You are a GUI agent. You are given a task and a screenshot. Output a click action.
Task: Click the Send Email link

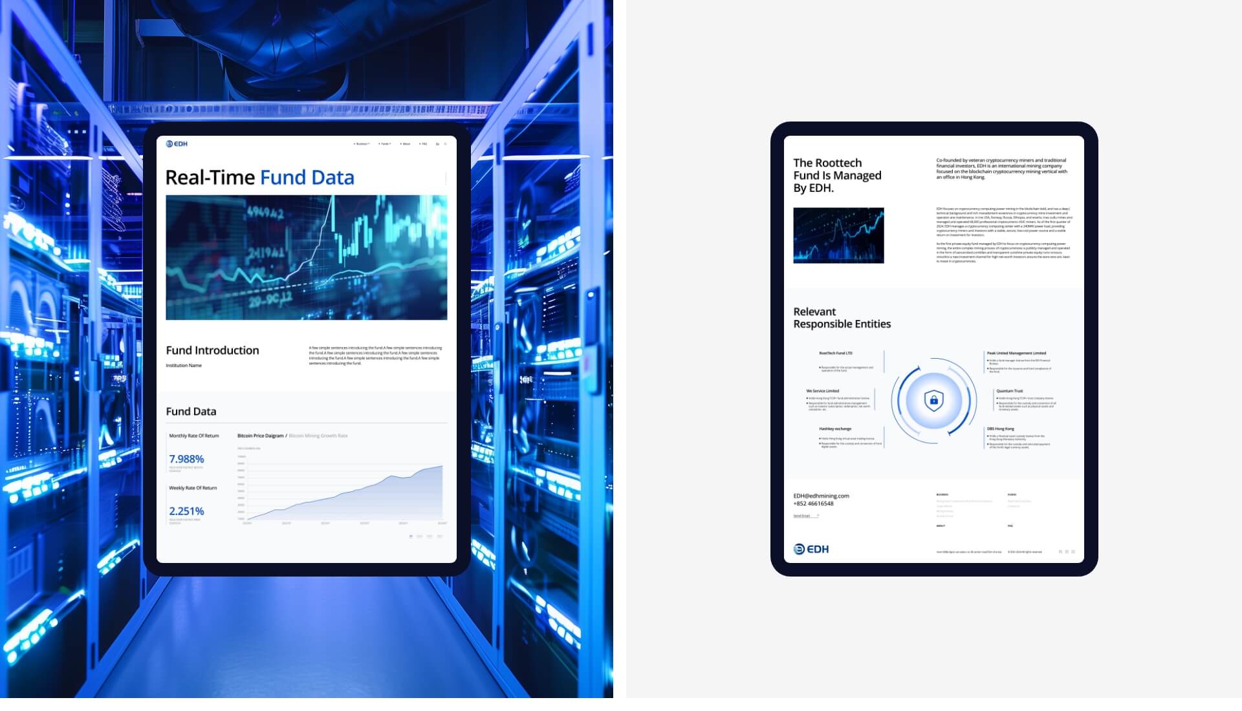click(x=805, y=516)
